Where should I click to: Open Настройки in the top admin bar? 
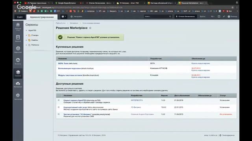coord(76,16)
